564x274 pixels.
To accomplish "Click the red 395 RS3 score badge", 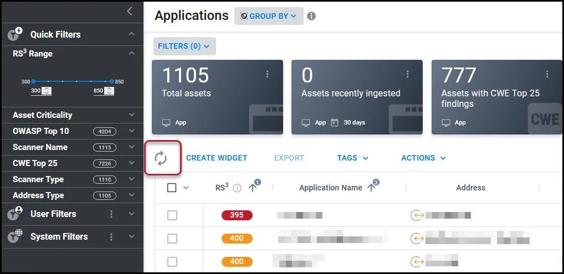I will (x=237, y=215).
